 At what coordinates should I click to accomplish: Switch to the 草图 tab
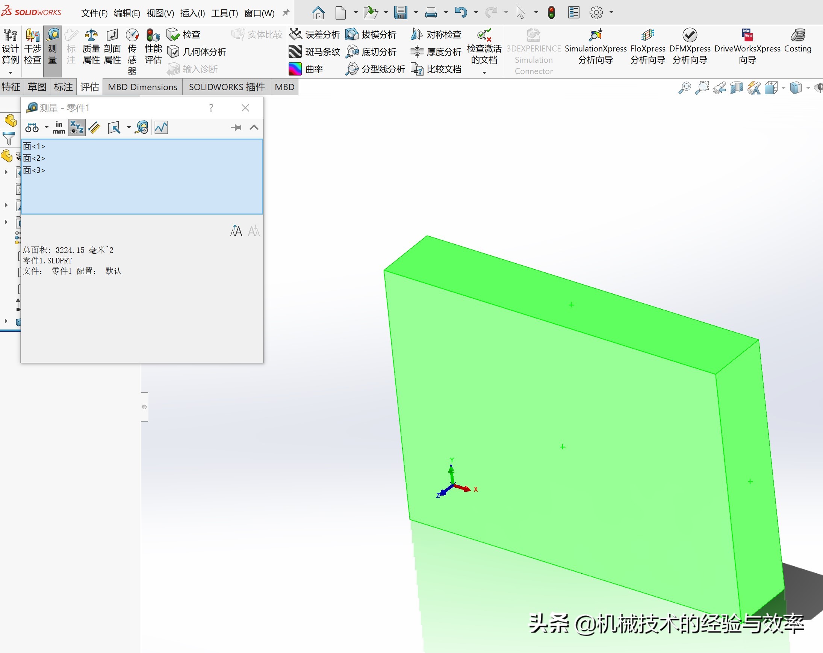point(37,87)
